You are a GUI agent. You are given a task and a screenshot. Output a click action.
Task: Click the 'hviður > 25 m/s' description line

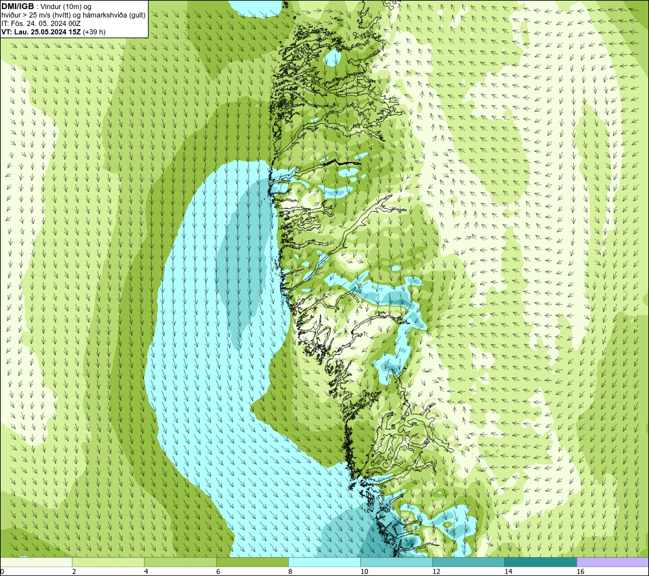[x=73, y=16]
